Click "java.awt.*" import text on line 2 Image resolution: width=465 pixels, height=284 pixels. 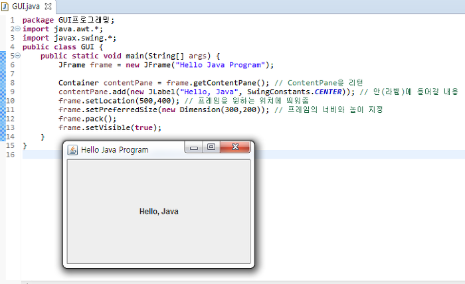coord(76,29)
